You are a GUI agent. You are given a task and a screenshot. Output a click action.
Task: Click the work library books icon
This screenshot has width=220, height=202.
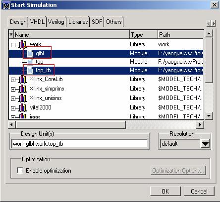(23, 44)
